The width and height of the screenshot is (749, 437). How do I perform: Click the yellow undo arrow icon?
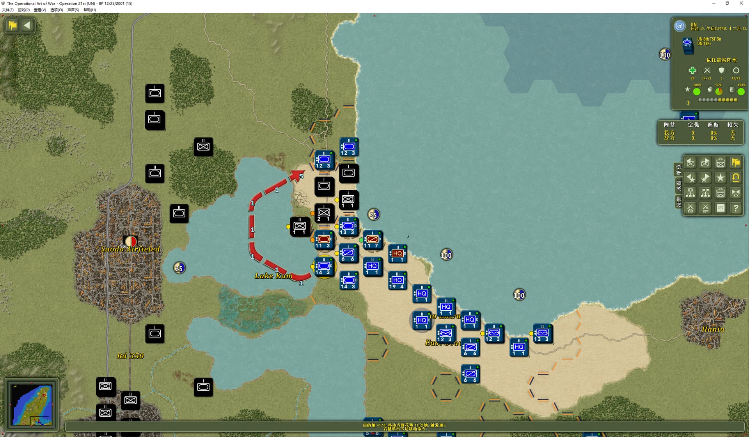736,178
